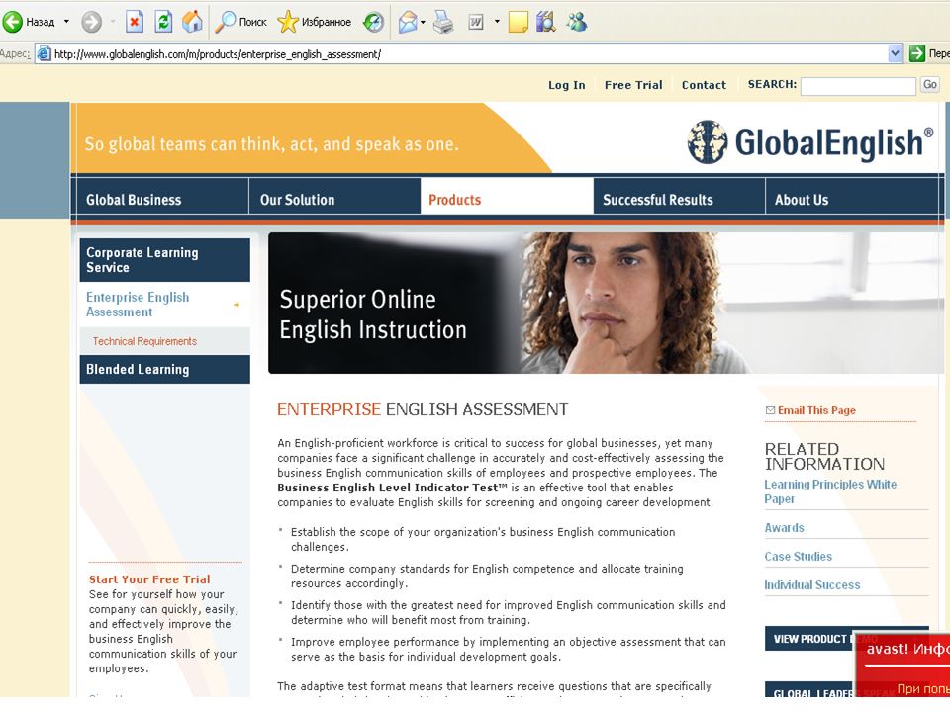Screen dimensions: 950x712
Task: Click the Mail envelope icon
Action: coord(409,23)
